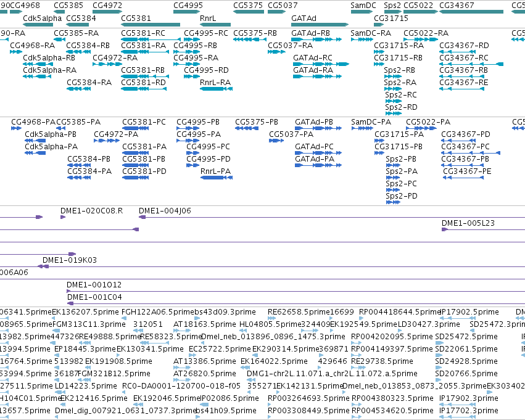Select the CG5022 gene label
The height and width of the screenshot is (420, 525).
[x=418, y=6]
